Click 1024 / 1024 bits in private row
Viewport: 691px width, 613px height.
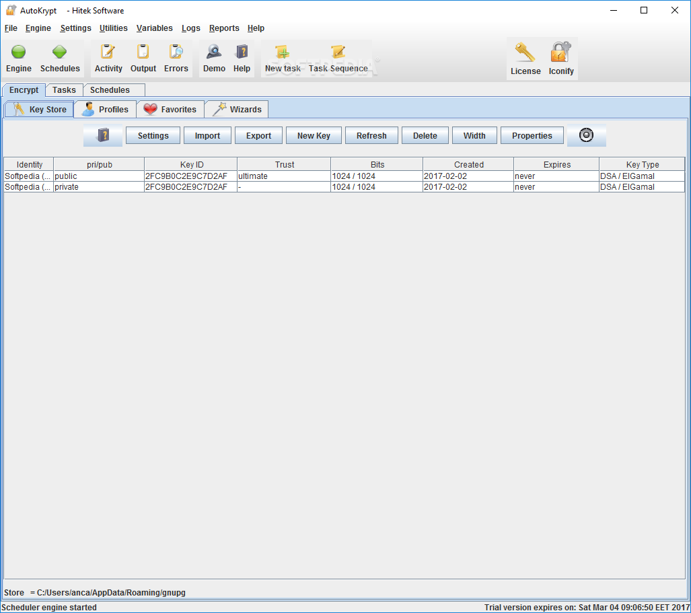377,187
